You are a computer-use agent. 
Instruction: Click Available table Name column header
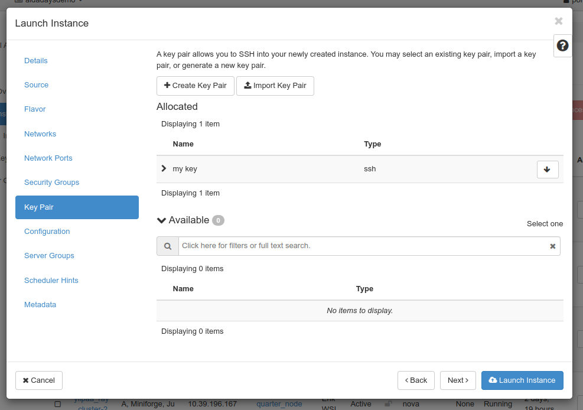[x=183, y=289]
